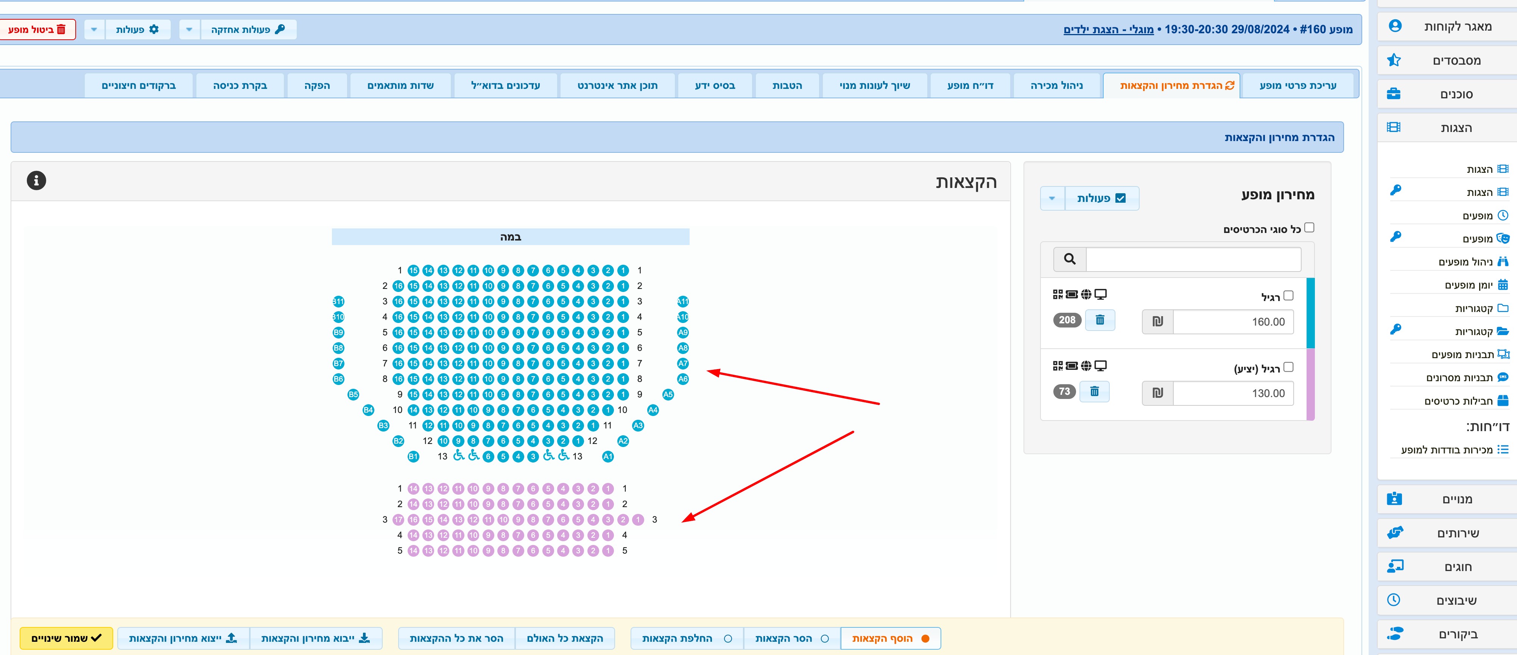This screenshot has width=1517, height=655.
Task: Open the ברקודים חיצוניים tab
Action: 139,85
